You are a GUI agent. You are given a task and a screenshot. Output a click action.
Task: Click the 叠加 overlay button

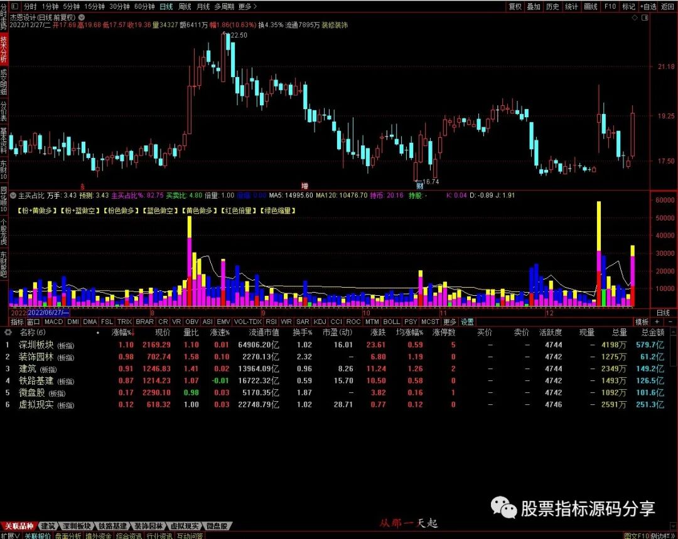pyautogui.click(x=534, y=6)
